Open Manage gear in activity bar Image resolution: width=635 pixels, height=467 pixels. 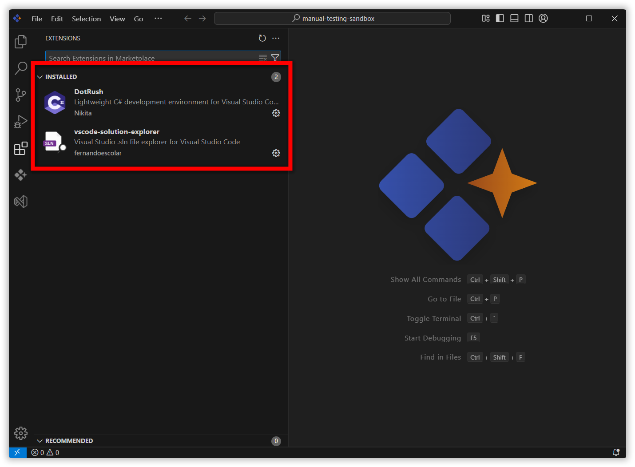pos(21,433)
